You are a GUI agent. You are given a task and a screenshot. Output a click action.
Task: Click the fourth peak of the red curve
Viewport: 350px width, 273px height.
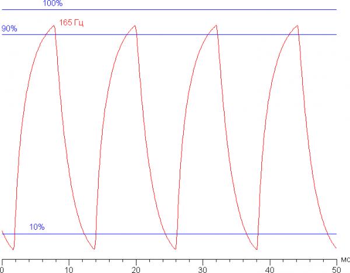click(297, 26)
